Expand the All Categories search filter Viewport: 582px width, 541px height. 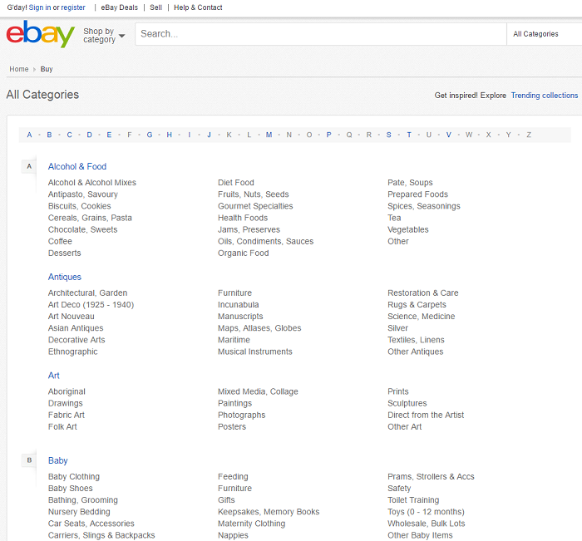click(x=544, y=34)
